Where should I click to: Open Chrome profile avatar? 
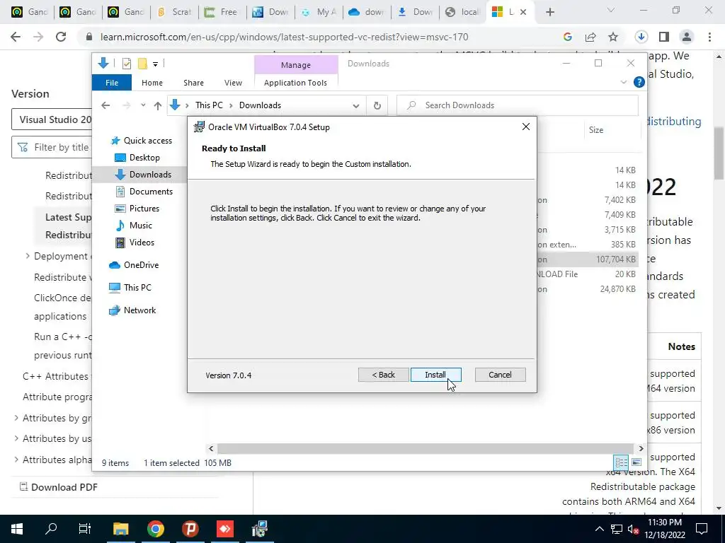687,37
